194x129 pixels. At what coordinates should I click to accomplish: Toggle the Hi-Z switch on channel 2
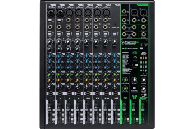59,20
